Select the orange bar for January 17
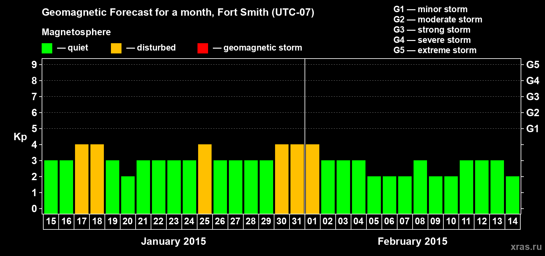The width and height of the screenshot is (545, 256). coord(82,179)
